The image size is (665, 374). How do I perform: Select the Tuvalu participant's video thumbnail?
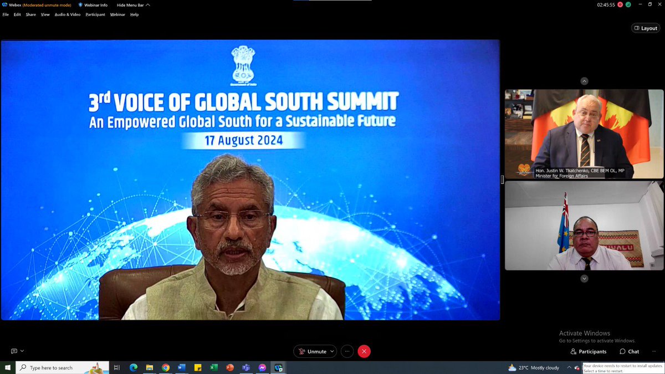point(584,226)
